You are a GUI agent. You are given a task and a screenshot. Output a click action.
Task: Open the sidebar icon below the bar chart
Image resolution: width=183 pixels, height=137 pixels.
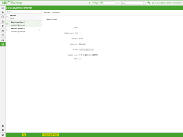[x=3, y=35]
